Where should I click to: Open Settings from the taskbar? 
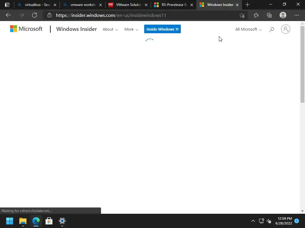[x=62, y=221]
